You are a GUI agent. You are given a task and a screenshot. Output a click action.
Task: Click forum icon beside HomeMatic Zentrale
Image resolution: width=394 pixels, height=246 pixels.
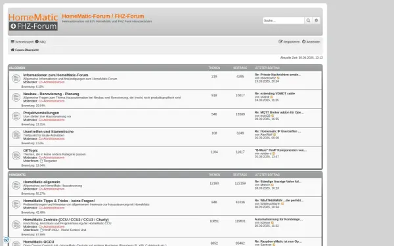pyautogui.click(x=16, y=224)
